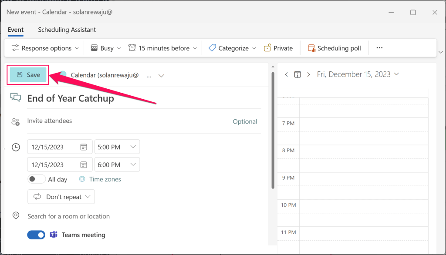Open more ribbon options via the ellipsis icon
The height and width of the screenshot is (255, 446).
pos(379,48)
